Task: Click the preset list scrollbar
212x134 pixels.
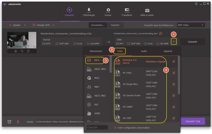Action: click(179, 75)
